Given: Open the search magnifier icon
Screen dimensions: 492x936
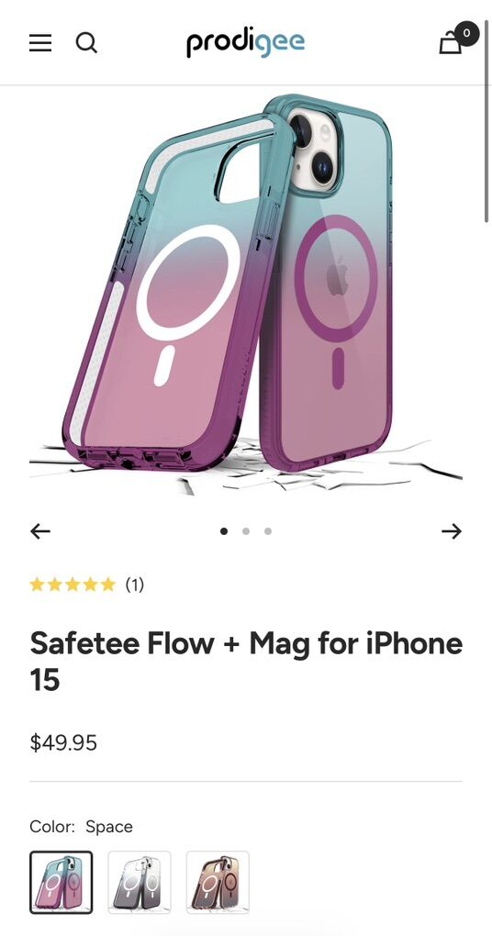Looking at the screenshot, I should [86, 43].
